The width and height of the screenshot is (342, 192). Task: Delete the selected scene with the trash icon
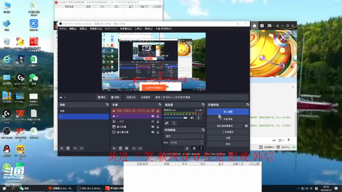point(68,148)
